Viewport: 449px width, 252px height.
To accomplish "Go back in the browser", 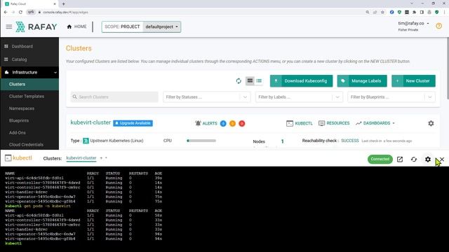I will (x=6, y=13).
